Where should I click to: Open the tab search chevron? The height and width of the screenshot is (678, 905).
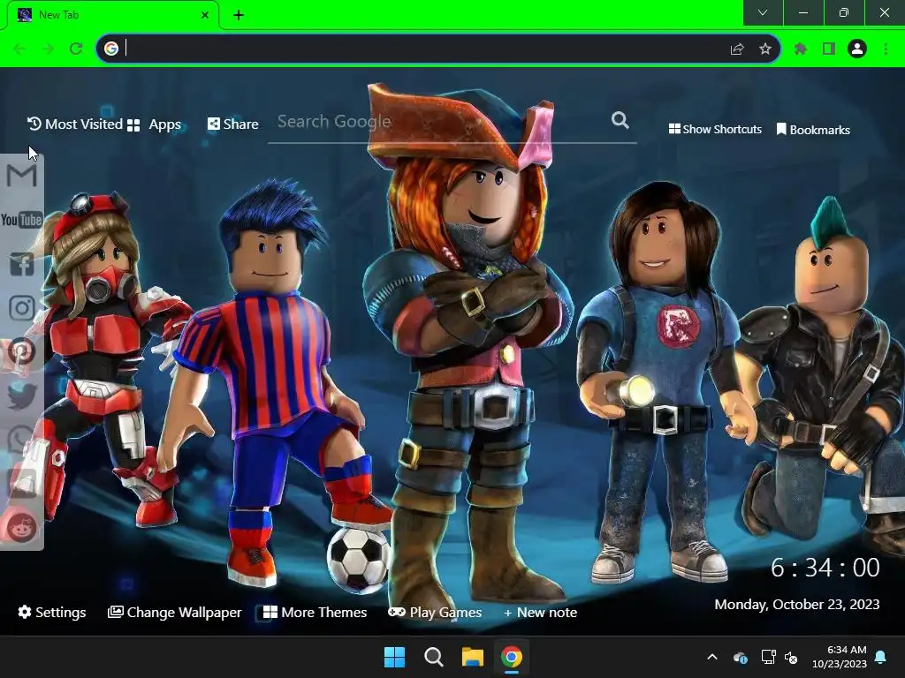tap(763, 12)
